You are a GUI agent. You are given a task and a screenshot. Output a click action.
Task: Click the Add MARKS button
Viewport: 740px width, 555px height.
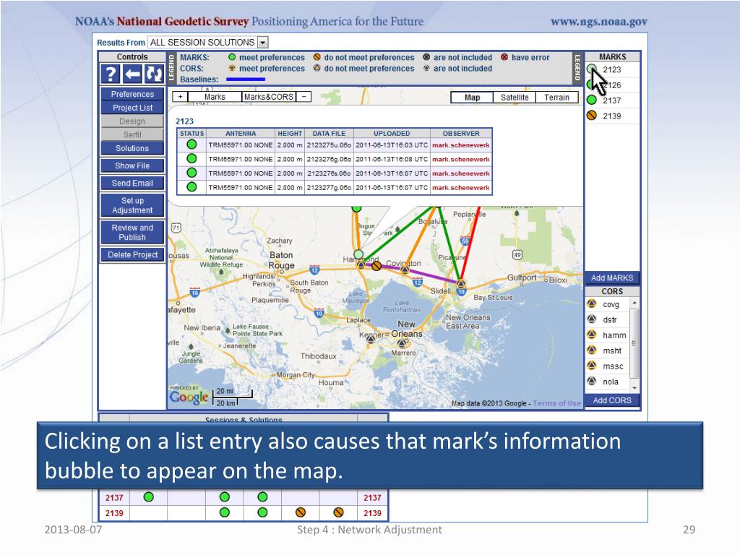click(612, 278)
